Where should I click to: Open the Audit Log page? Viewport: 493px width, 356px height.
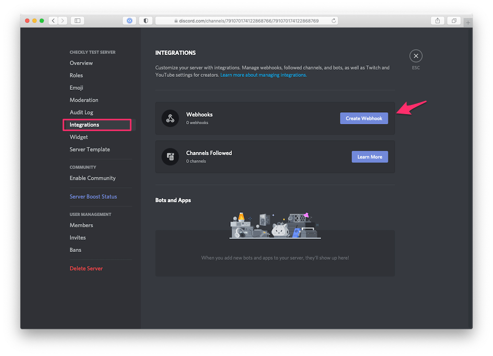81,113
